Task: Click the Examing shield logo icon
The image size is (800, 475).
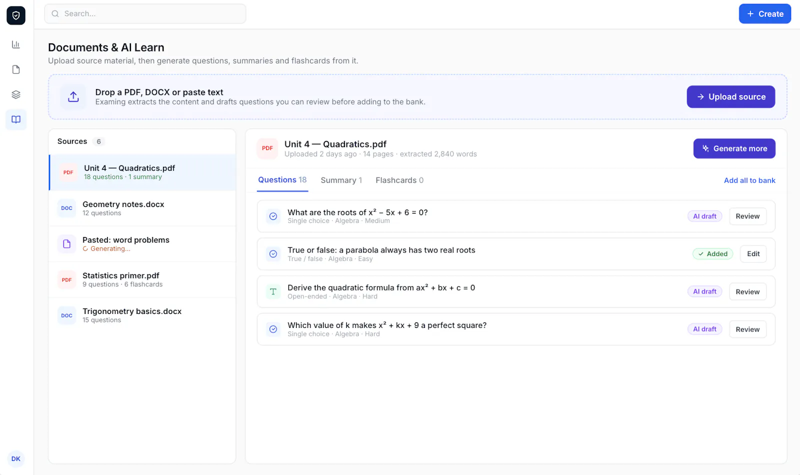Action: click(16, 15)
